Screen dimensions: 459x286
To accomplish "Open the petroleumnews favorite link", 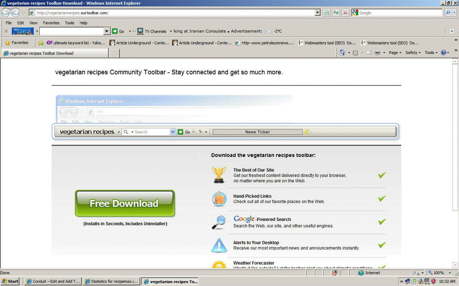I will click(265, 43).
